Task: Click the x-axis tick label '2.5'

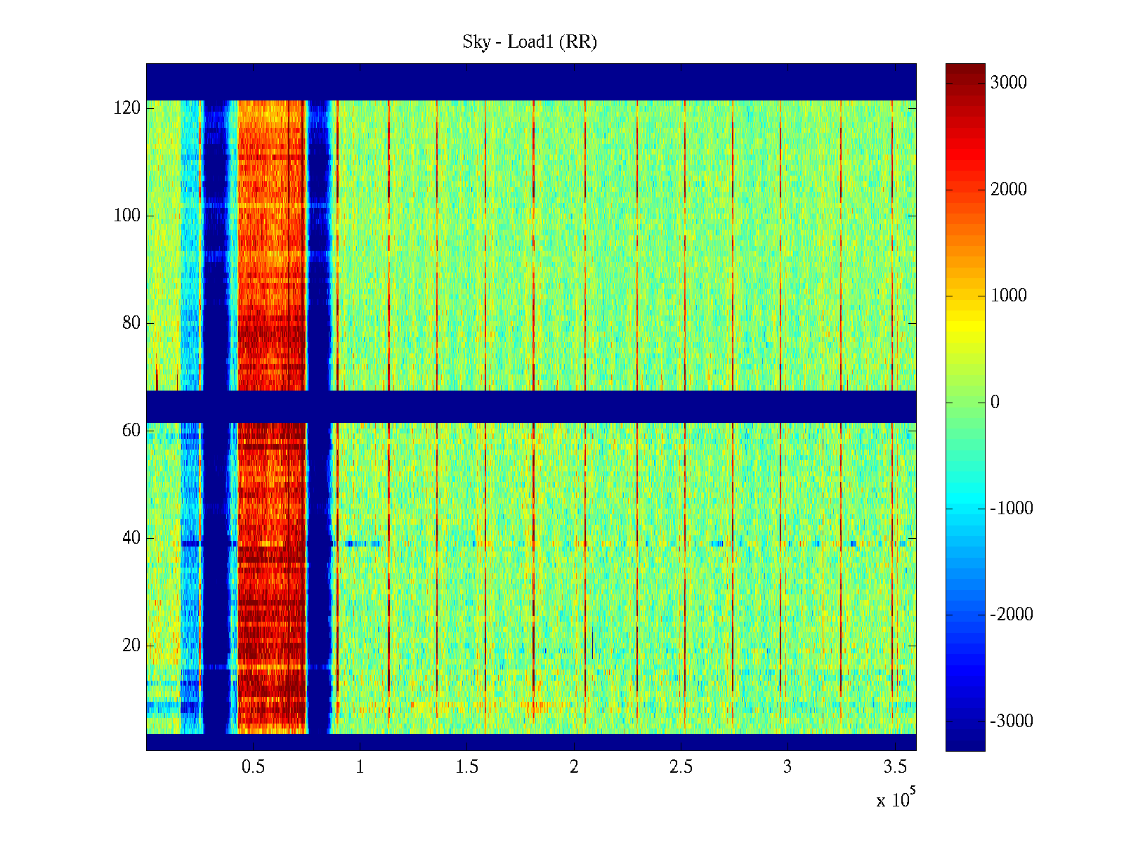Action: [681, 767]
